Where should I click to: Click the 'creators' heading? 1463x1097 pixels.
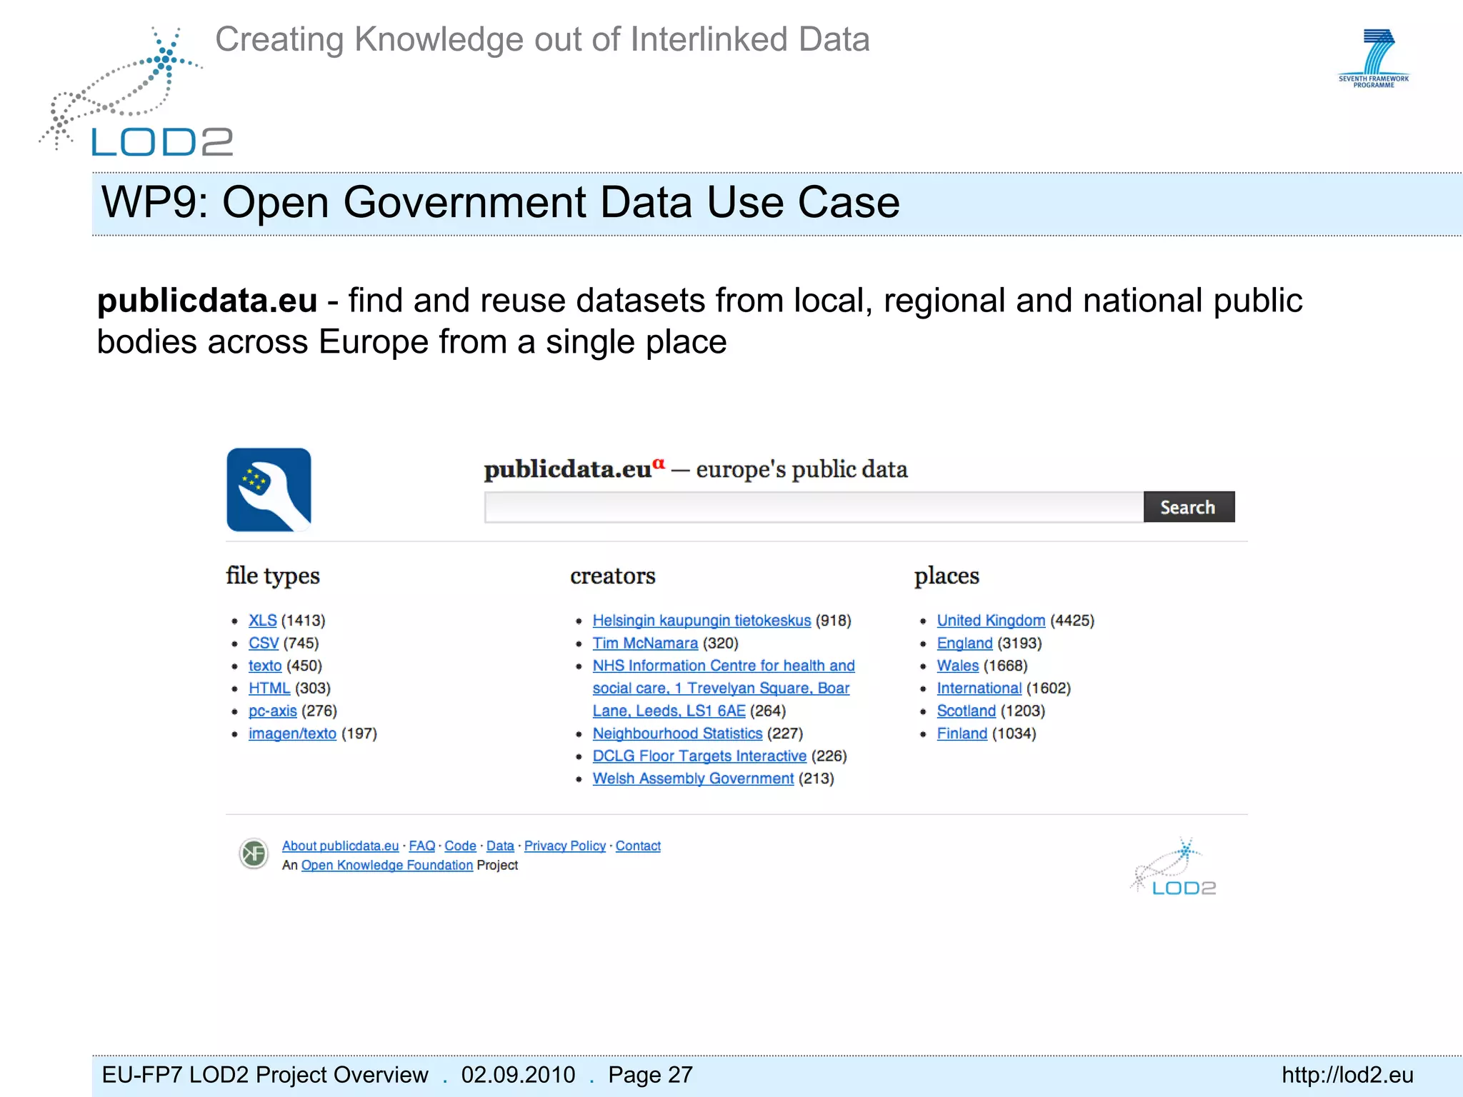tap(613, 576)
